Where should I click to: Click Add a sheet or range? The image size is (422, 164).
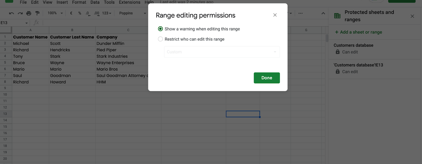358,32
